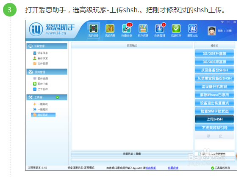The width and height of the screenshot is (244, 177).
Task: Collapse the 工具箱 section header
Action: click(47, 97)
